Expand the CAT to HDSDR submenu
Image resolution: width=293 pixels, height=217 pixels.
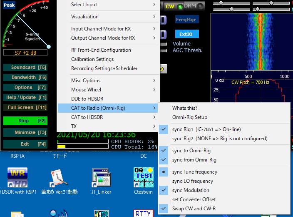[108, 117]
